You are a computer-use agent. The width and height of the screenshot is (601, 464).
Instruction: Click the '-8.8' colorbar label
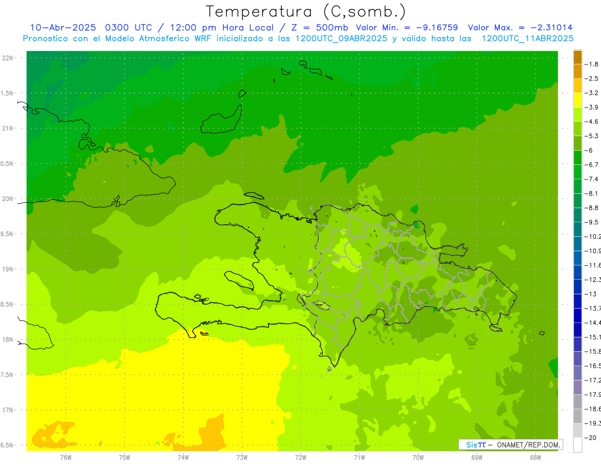click(x=591, y=208)
